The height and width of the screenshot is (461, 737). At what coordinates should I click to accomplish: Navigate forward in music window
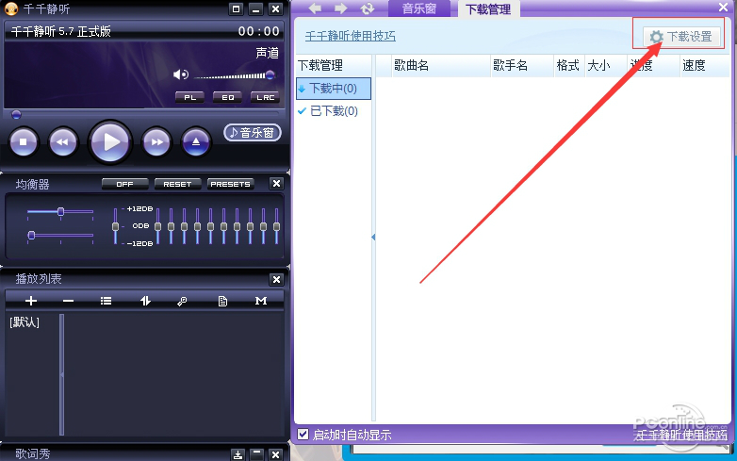point(341,8)
